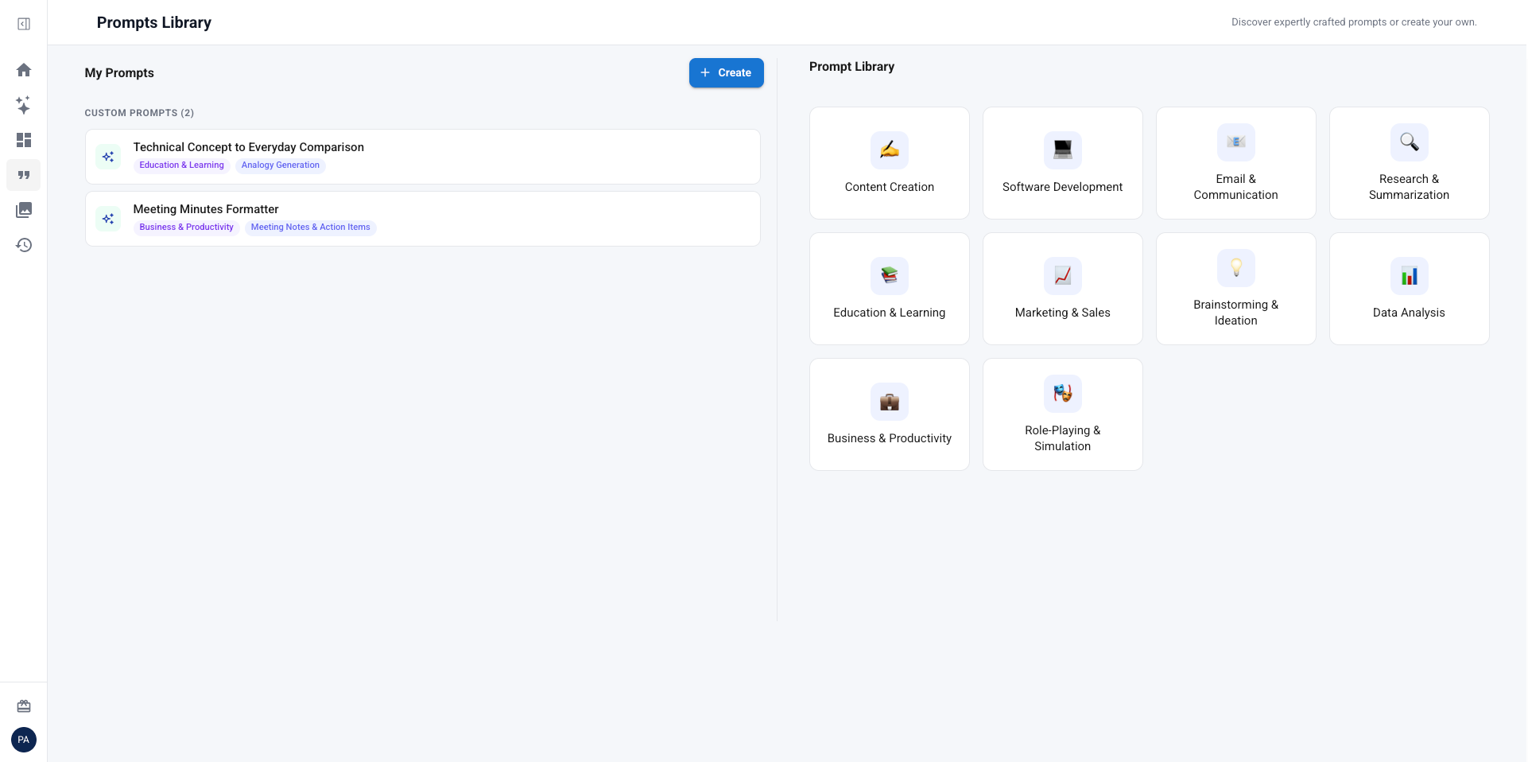This screenshot has width=1528, height=762.
Task: Open the History clock icon
Action: 24,245
